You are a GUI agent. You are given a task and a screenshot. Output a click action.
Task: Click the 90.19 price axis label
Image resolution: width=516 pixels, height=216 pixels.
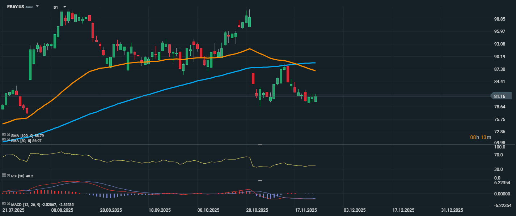click(x=500, y=57)
